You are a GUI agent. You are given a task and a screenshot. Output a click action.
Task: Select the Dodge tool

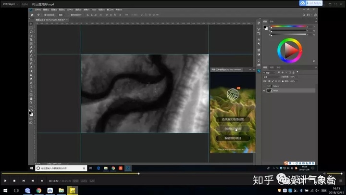pos(31,79)
